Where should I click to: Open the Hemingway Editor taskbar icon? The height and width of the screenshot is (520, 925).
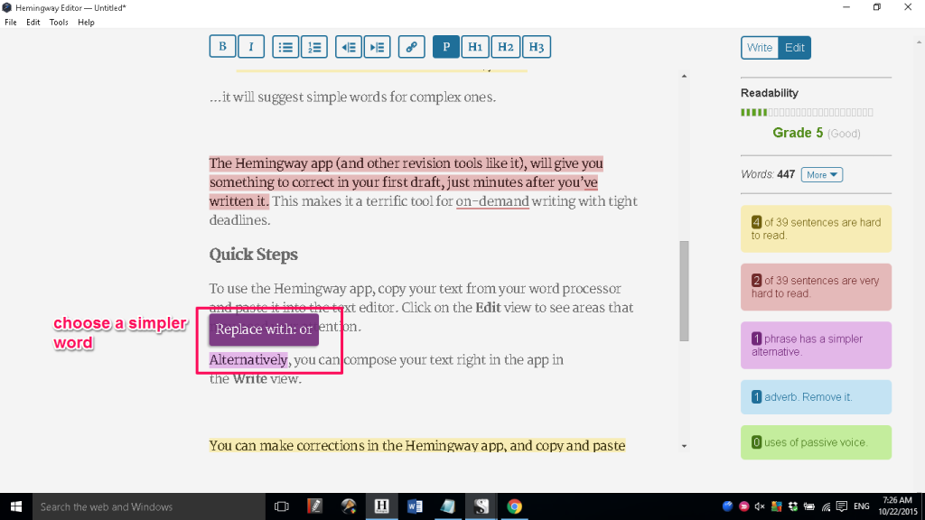coord(382,506)
